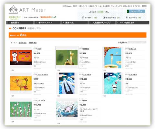The image size is (155, 129).
Task: Click the price ¥ 18,336
Action: coord(83,79)
